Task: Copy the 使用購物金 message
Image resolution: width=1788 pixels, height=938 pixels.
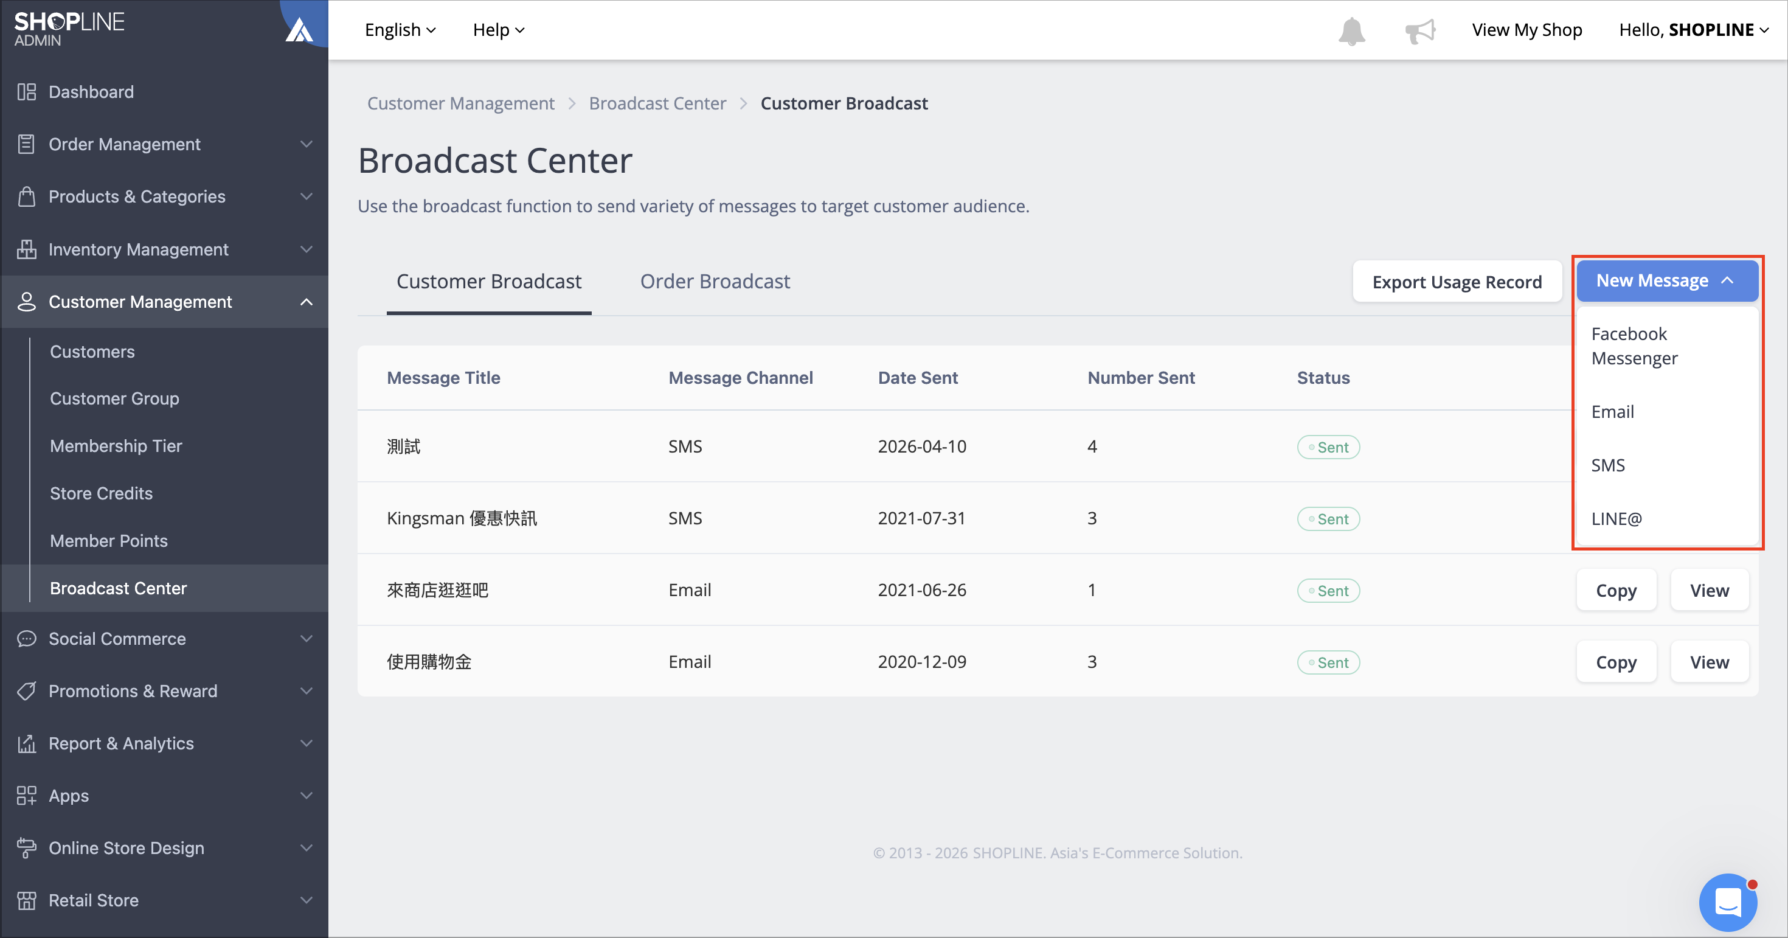Action: pyautogui.click(x=1616, y=662)
